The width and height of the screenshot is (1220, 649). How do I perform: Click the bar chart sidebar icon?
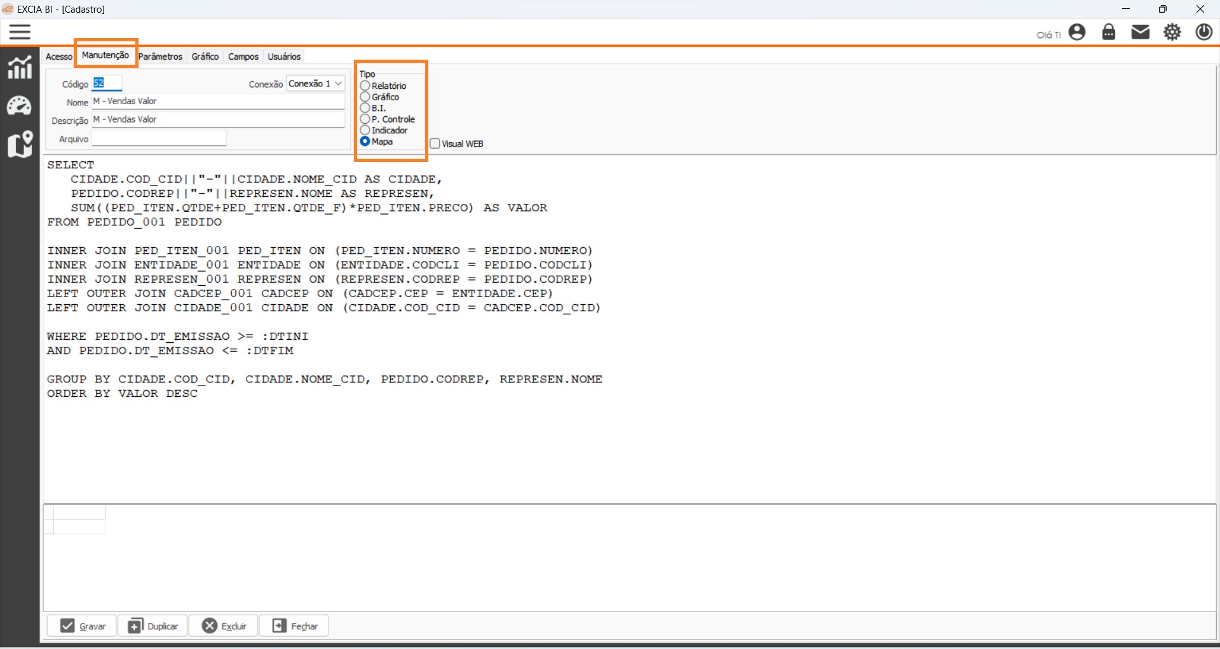coord(20,67)
